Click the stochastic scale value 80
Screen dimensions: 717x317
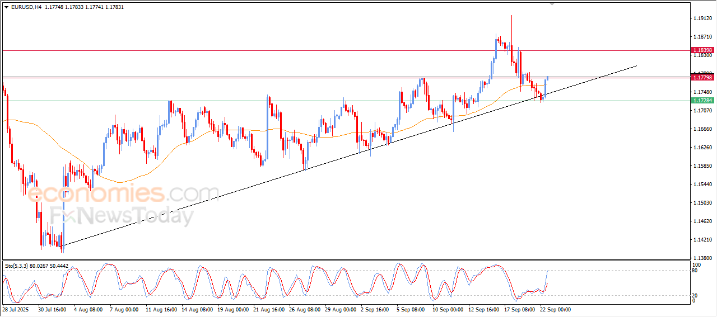(x=695, y=271)
